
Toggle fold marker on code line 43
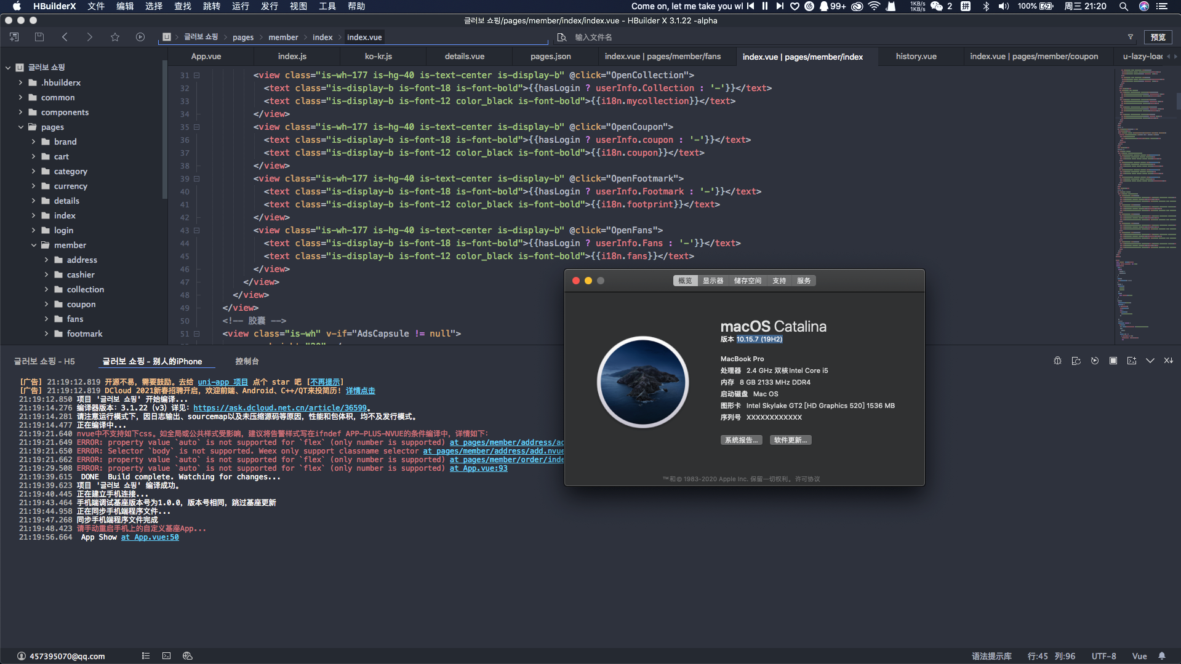[197, 230]
